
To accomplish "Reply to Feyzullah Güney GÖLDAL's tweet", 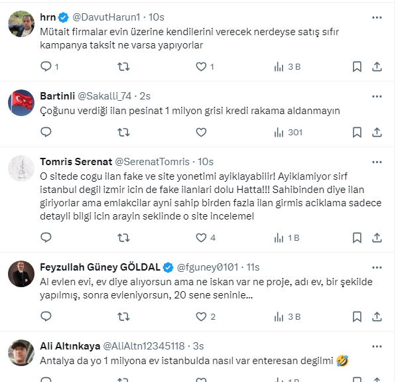I will coord(46,317).
